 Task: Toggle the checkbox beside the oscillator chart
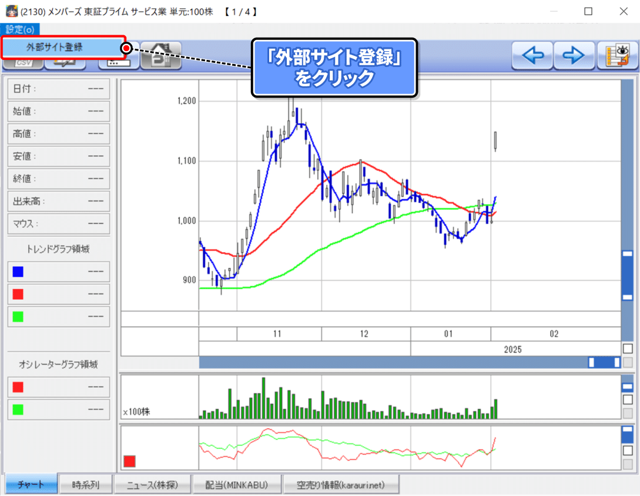click(x=628, y=451)
